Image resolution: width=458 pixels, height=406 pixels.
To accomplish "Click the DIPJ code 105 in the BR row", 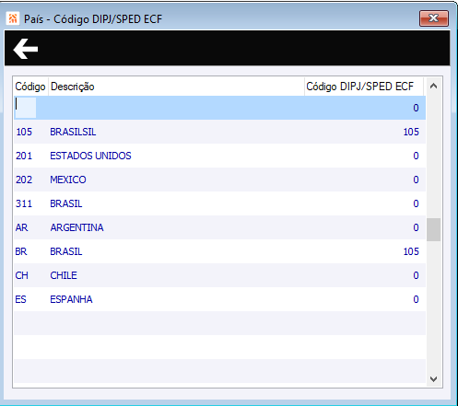I will tap(411, 251).
